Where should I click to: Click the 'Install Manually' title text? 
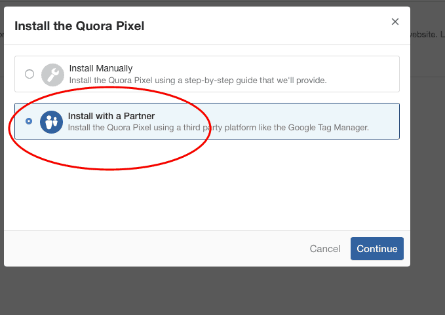pos(101,68)
